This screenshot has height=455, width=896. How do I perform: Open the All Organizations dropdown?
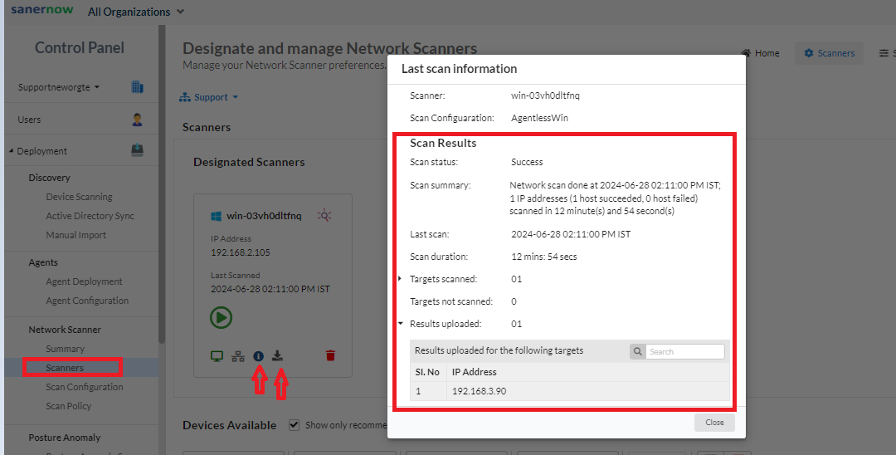(136, 12)
